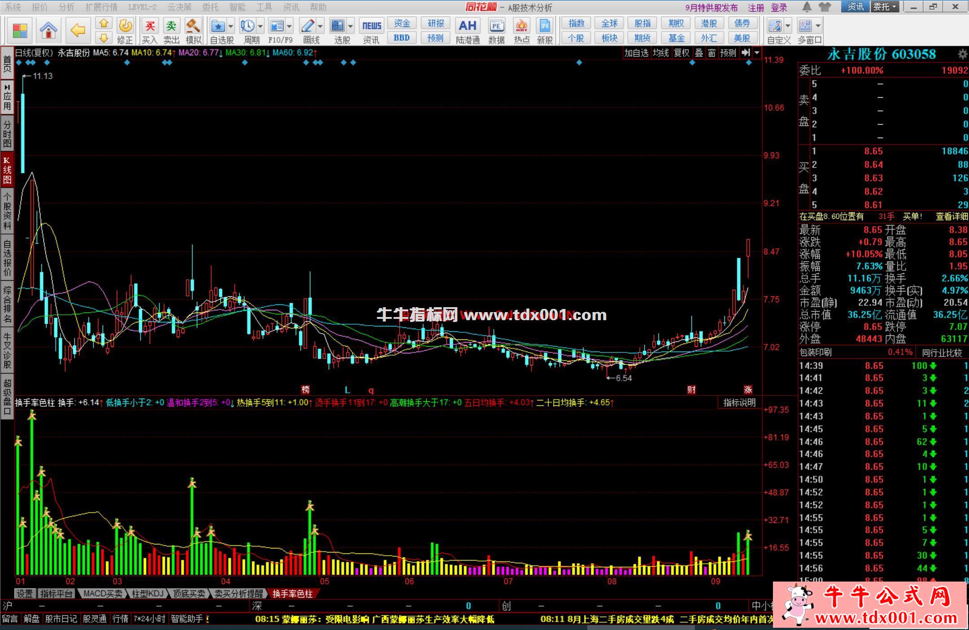Click the 同行业比较 industry comparison link
969x630 pixels.
click(942, 352)
